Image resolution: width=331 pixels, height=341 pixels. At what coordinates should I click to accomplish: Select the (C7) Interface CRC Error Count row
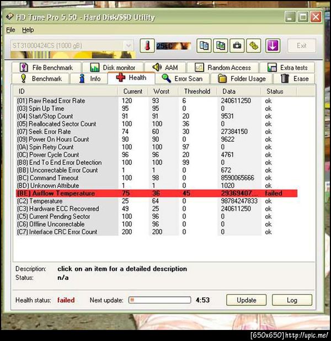157,232
